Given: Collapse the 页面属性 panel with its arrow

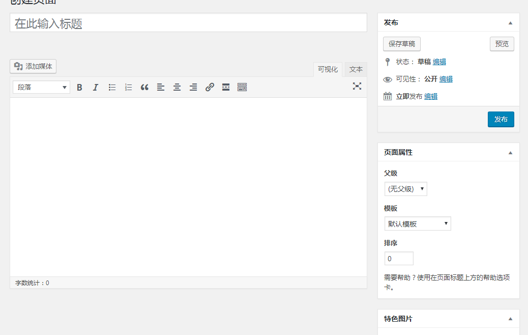Looking at the screenshot, I should pyautogui.click(x=510, y=153).
